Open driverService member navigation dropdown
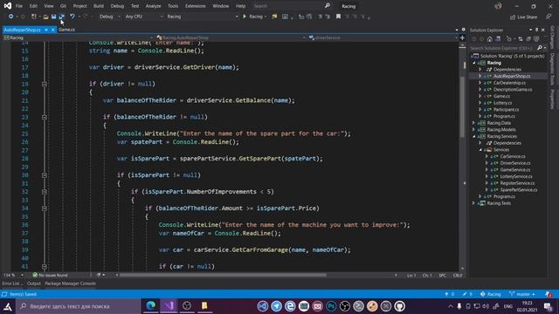The height and width of the screenshot is (314, 559). point(383,38)
